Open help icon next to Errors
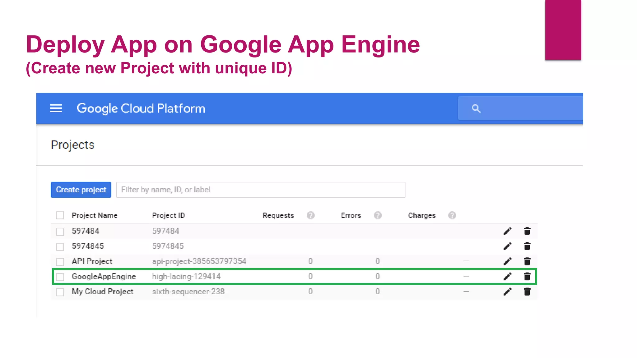The image size is (637, 358). (378, 215)
